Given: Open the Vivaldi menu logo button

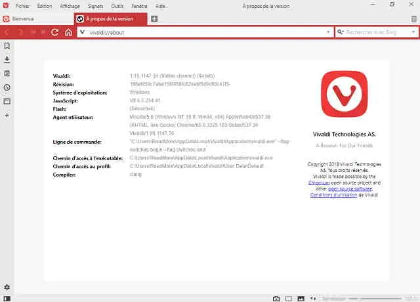Looking at the screenshot, I should point(6,5).
